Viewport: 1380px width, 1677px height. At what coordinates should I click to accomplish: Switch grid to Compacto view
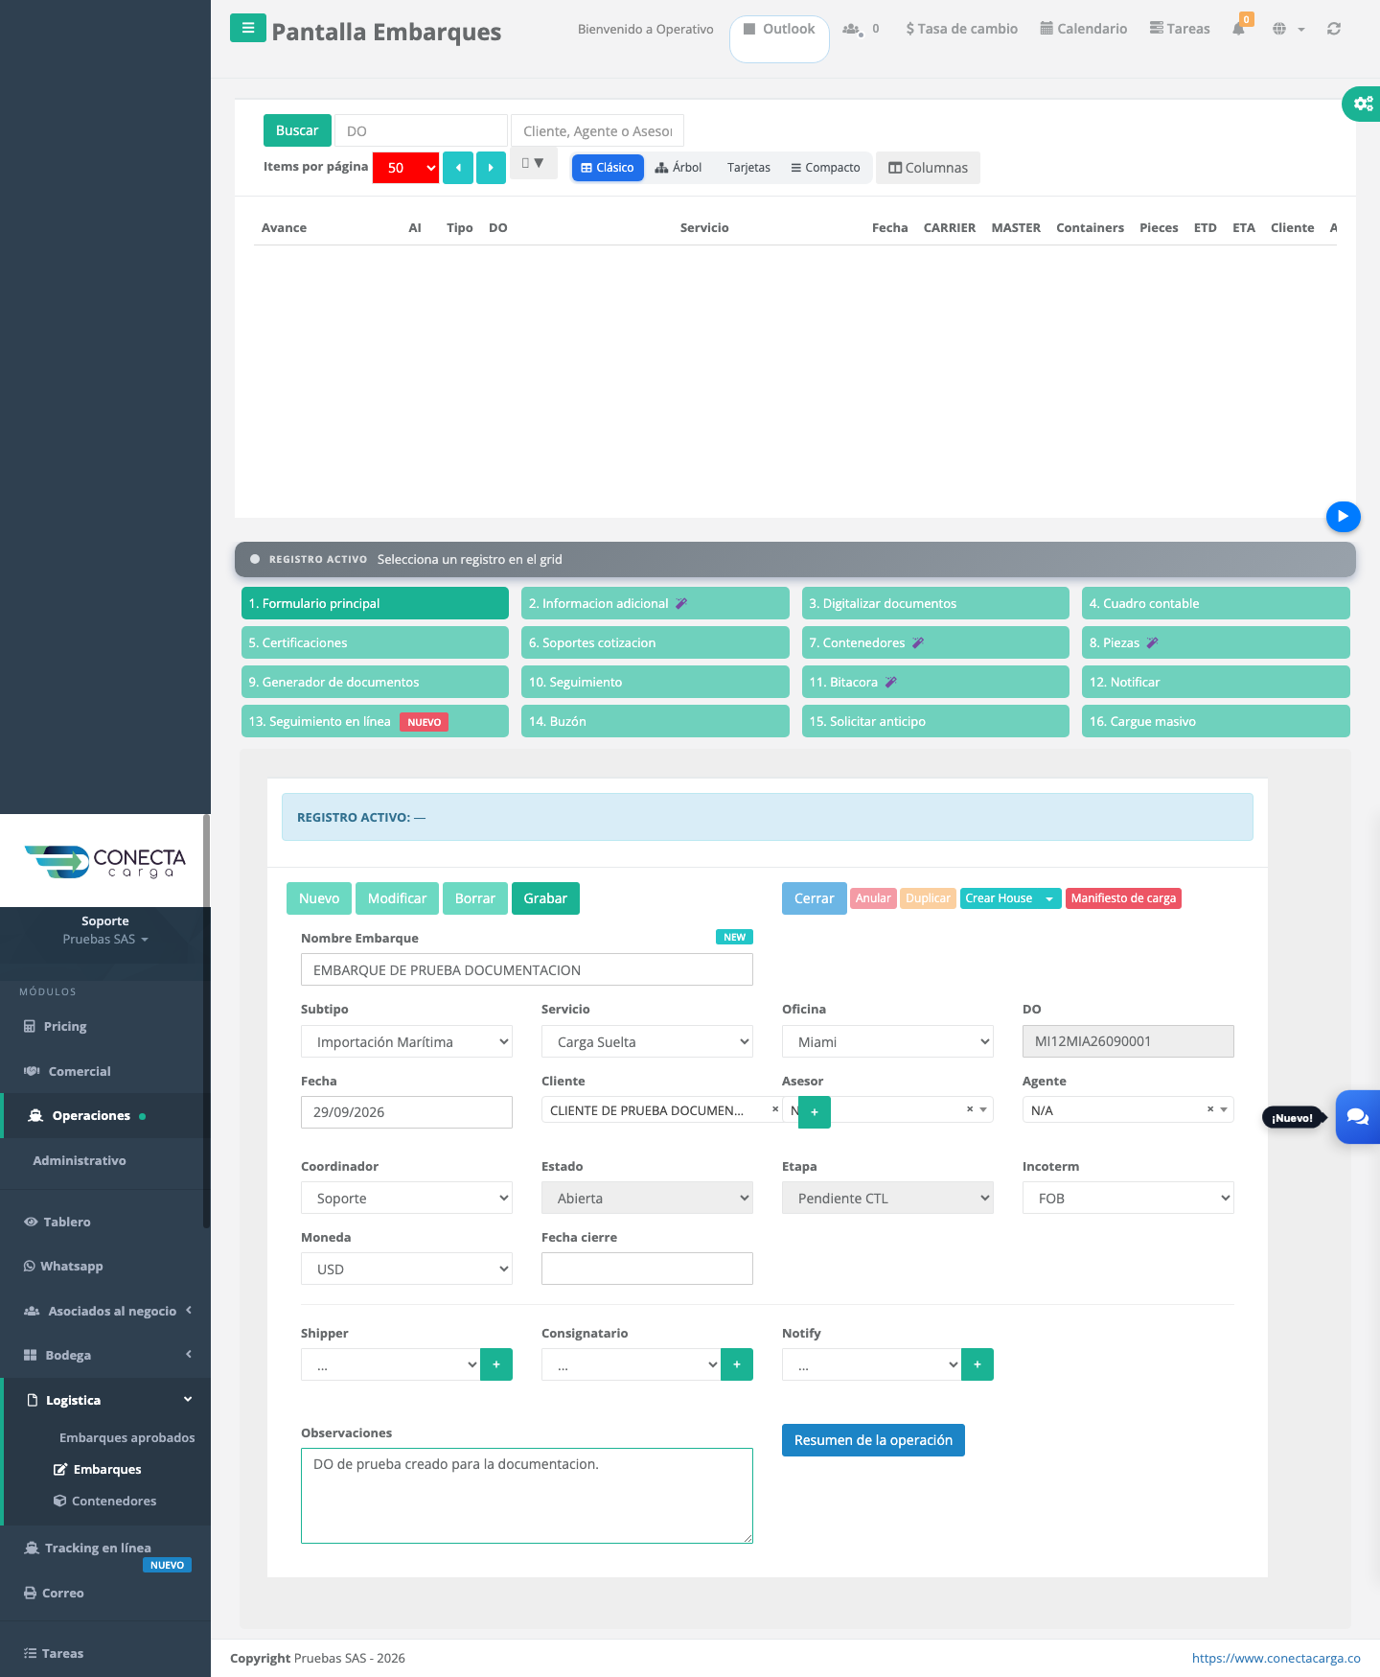[x=825, y=168]
